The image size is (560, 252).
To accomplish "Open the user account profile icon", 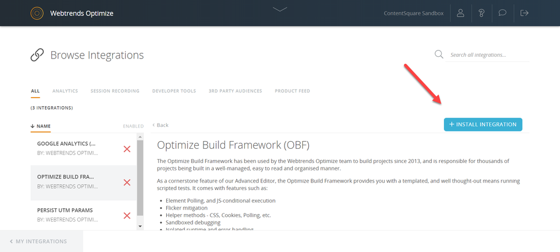I will 461,13.
